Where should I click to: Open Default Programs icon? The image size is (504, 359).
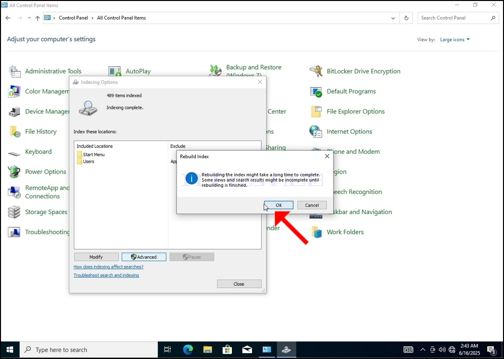coord(316,92)
